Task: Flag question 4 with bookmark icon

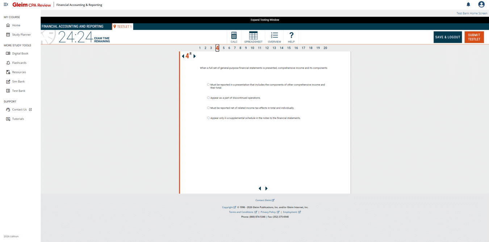Action: [191, 54]
